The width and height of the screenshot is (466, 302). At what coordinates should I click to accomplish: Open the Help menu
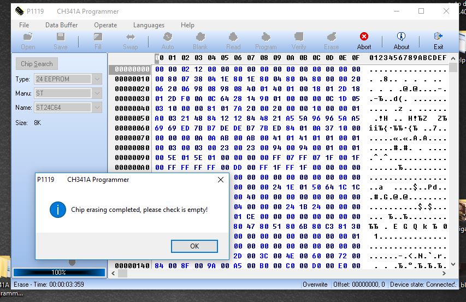[x=187, y=25]
